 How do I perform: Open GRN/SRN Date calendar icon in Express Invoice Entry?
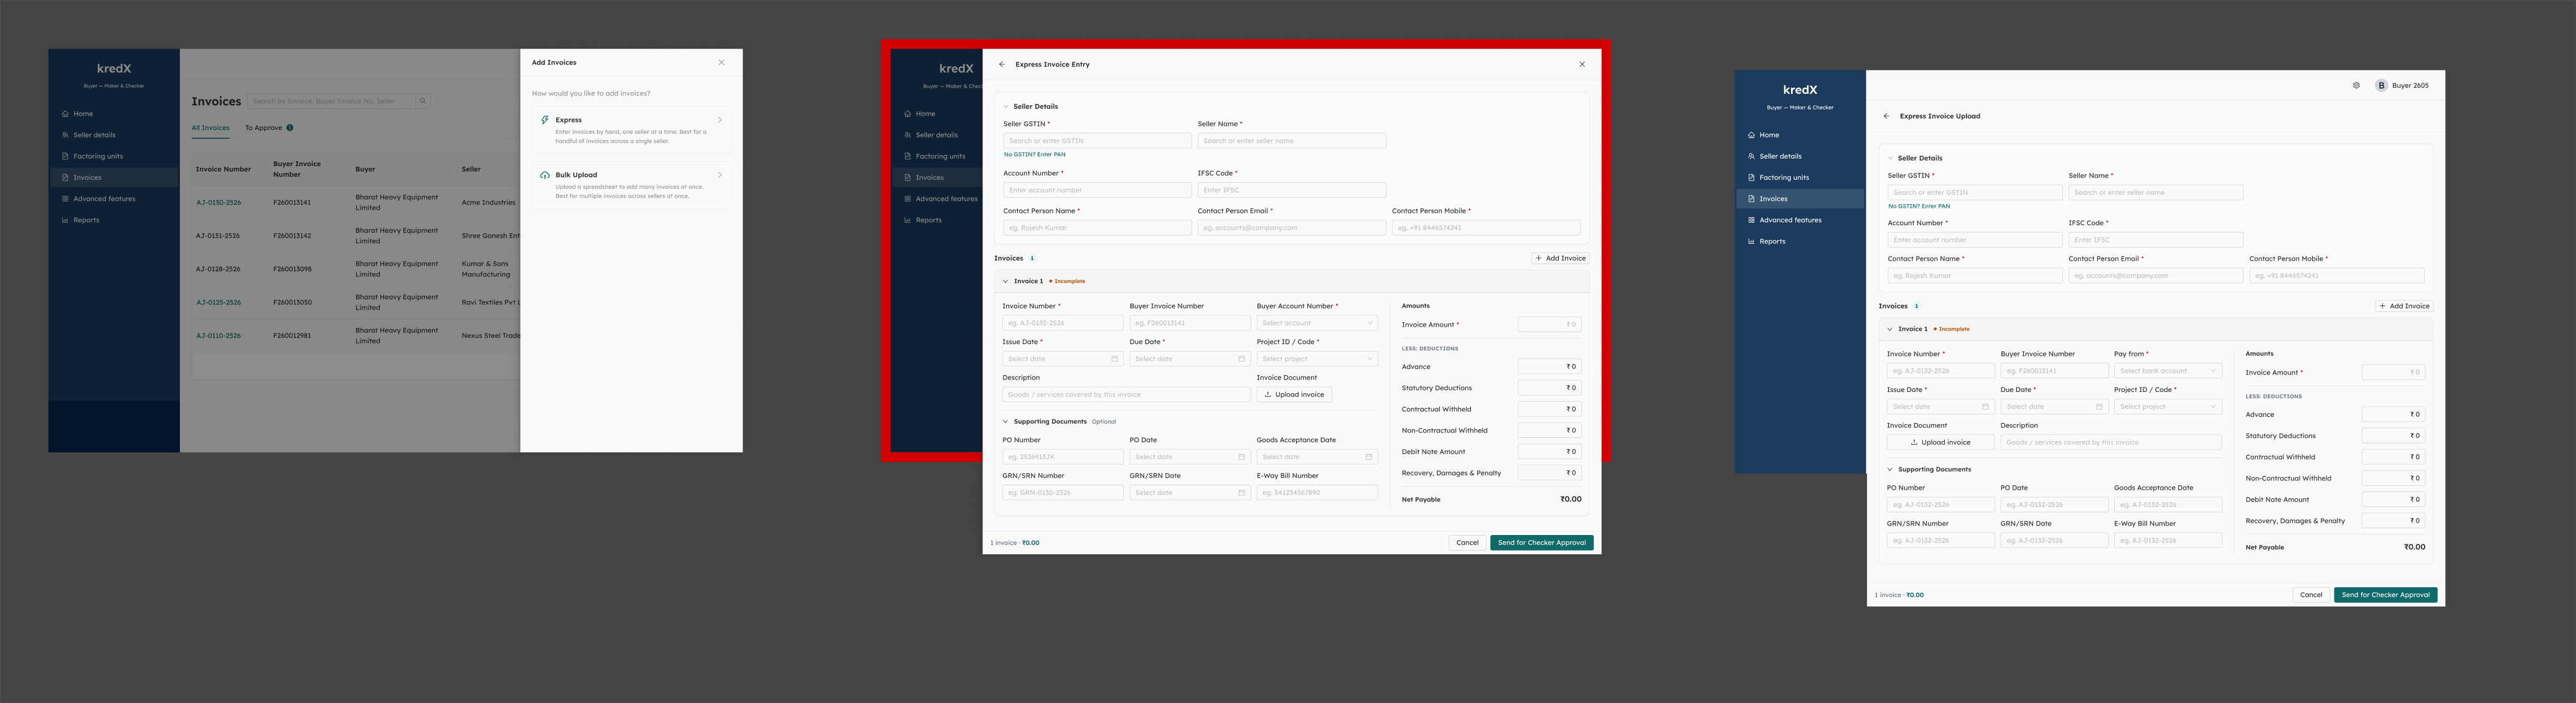pos(1241,493)
